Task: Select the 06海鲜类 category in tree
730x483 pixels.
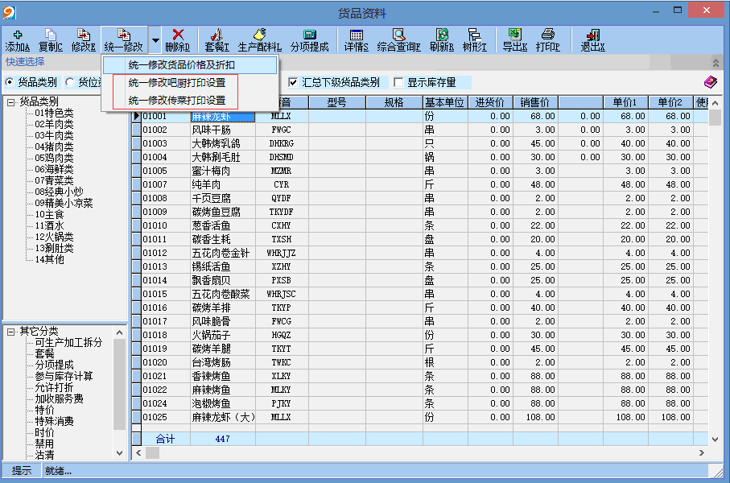Action: click(x=54, y=170)
